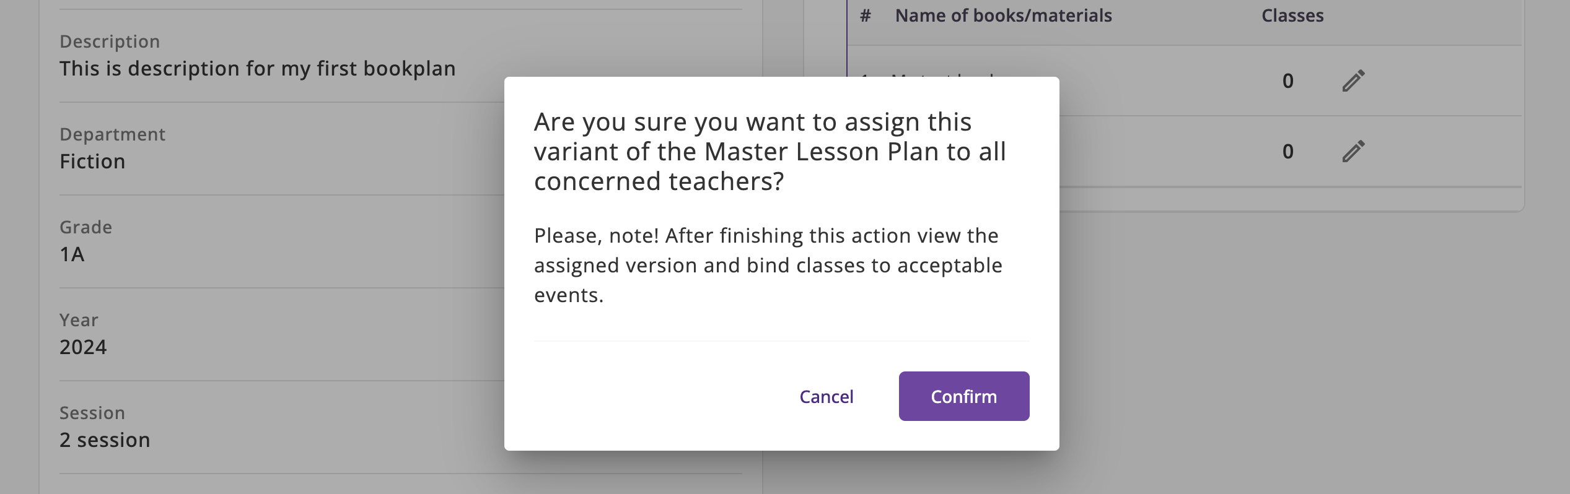Click the 'Department' field label
The width and height of the screenshot is (1570, 494).
(x=112, y=134)
